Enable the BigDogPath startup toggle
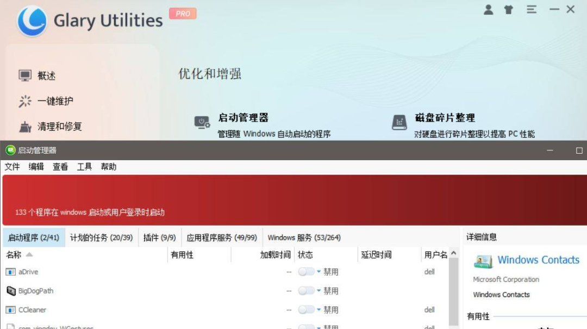This screenshot has height=329, width=587. (x=307, y=290)
